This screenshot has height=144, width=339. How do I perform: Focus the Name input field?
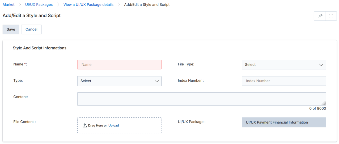(119, 65)
